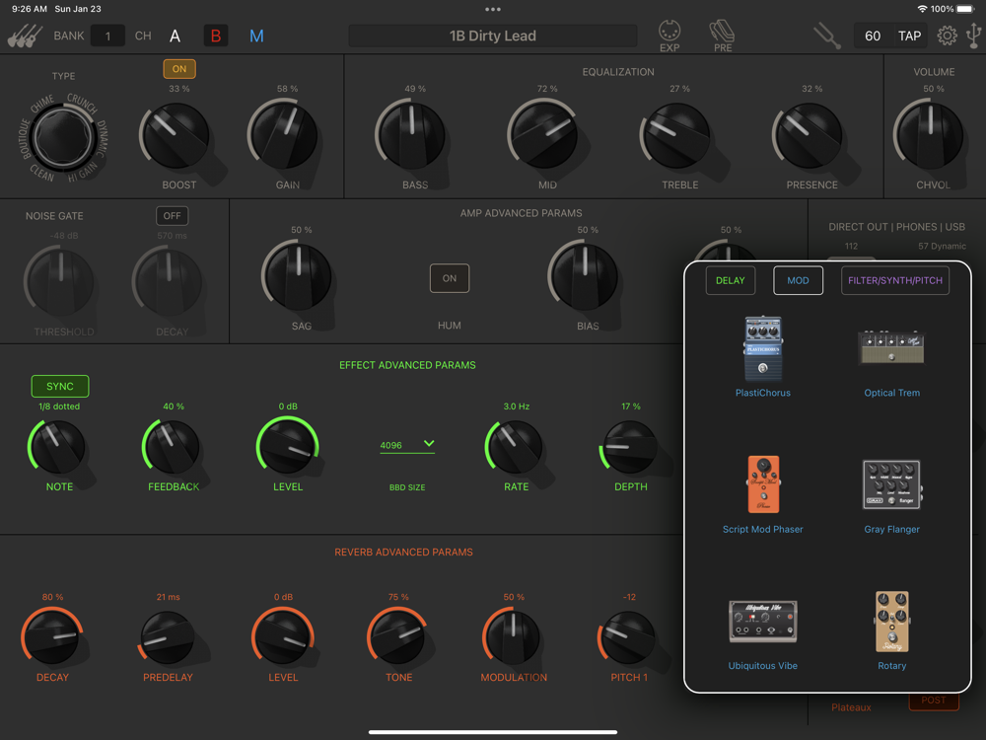Open the settings gear icon

tap(947, 36)
